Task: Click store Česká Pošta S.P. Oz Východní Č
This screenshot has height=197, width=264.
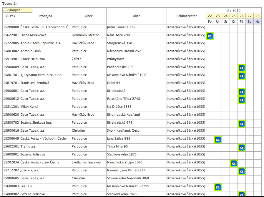Action: pyautogui.click(x=44, y=27)
